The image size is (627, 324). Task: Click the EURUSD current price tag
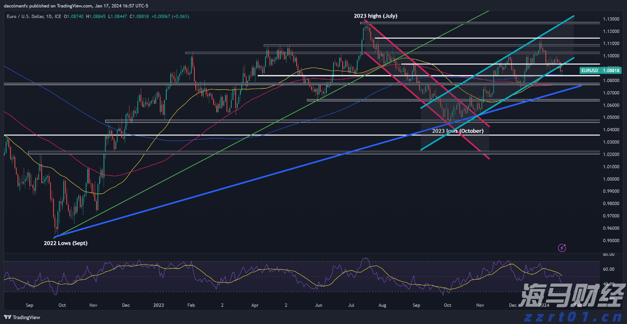589,70
